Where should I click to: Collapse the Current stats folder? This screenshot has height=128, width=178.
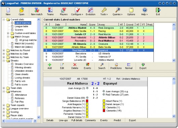(4, 20)
